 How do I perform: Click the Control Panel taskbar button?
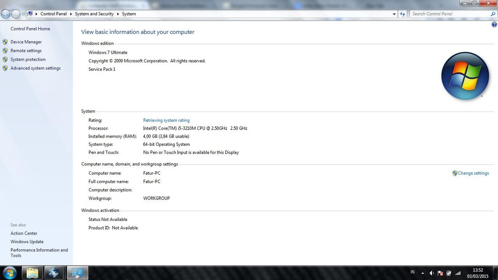(77, 273)
